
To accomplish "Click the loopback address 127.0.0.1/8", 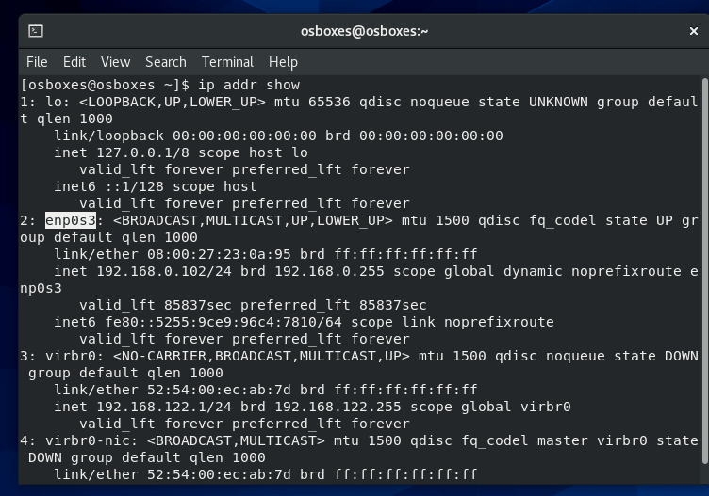I will [x=143, y=152].
